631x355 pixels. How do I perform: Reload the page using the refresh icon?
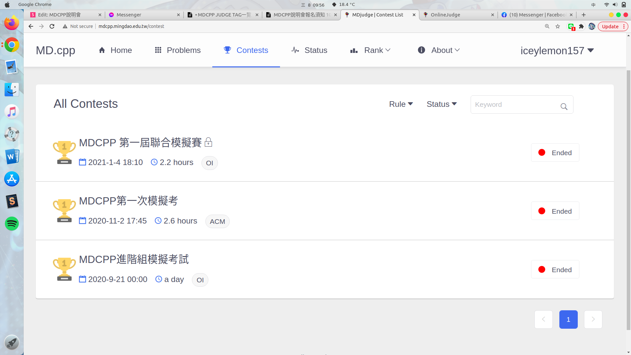pos(52,26)
